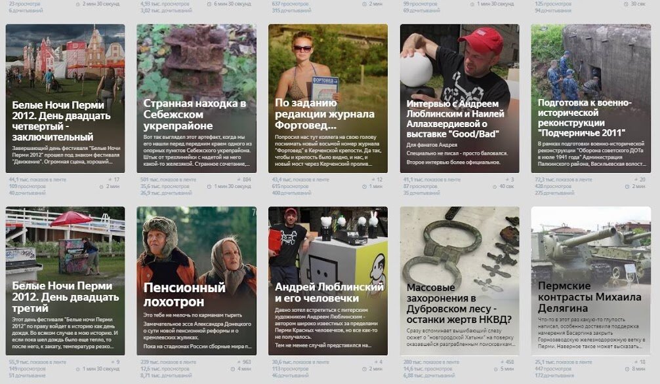Click the clock icon under Странная находка card
This screenshot has width=660, height=384.
tap(210, 186)
